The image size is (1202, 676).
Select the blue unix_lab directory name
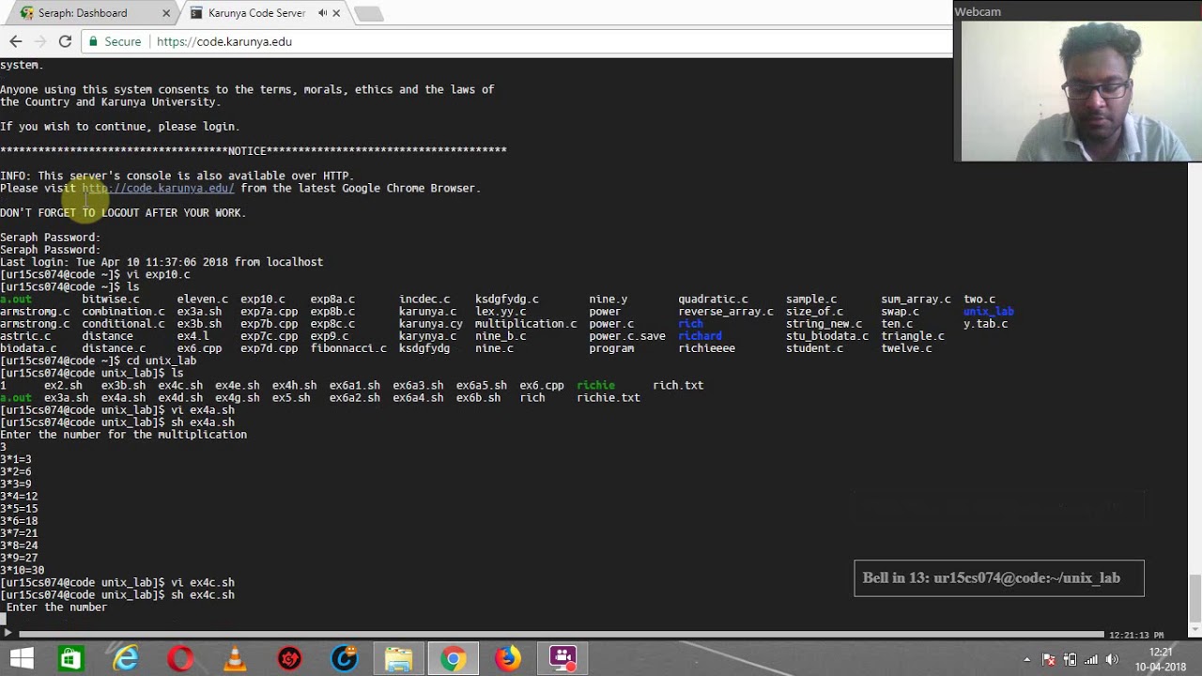[989, 312]
